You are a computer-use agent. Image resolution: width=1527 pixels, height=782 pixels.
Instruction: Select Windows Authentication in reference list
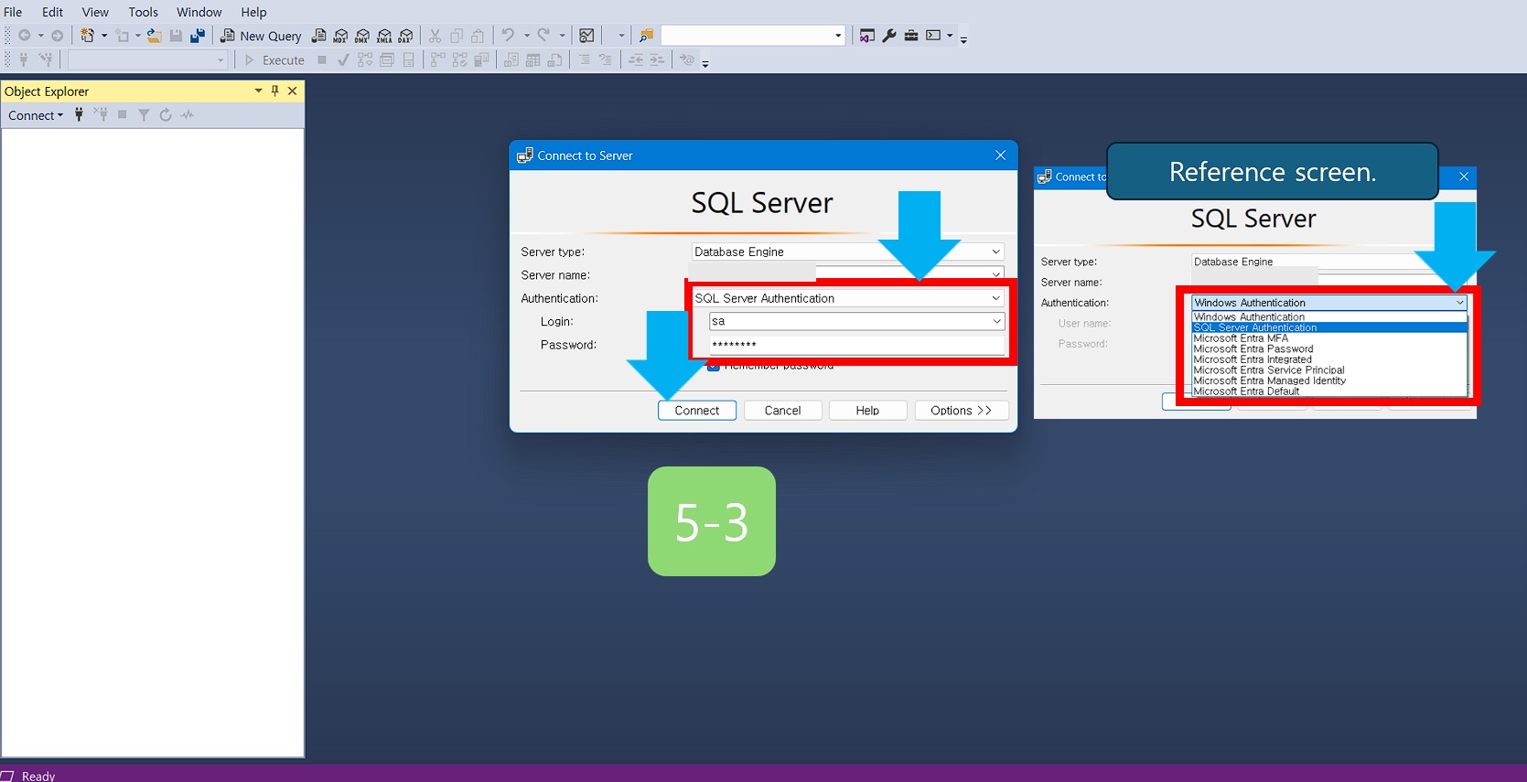pyautogui.click(x=1328, y=316)
